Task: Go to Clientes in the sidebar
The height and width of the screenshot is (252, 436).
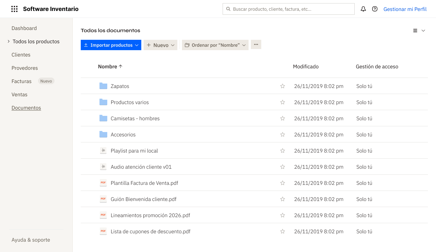Action: [21, 55]
